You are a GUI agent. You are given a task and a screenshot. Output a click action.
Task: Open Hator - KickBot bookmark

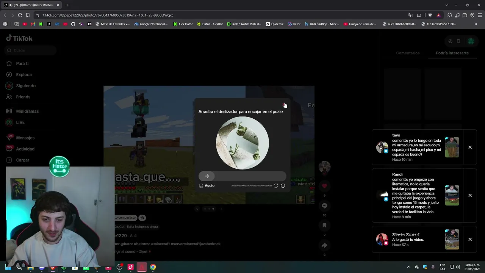pos(210,24)
